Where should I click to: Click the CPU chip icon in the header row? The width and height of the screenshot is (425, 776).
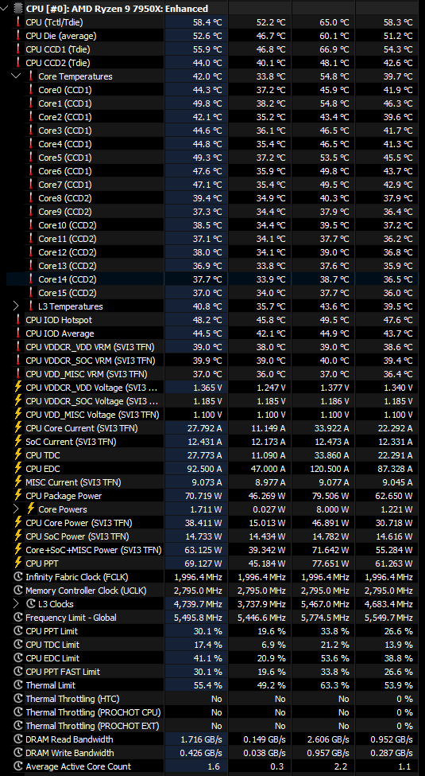click(18, 9)
